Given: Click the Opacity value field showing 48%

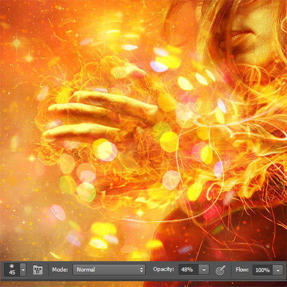Looking at the screenshot, I should tap(188, 270).
